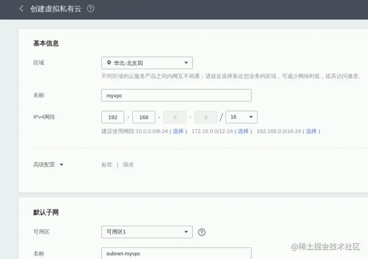368x259 pixels.
Task: Open help icon next to 可用区 dropdown
Action: (201, 232)
